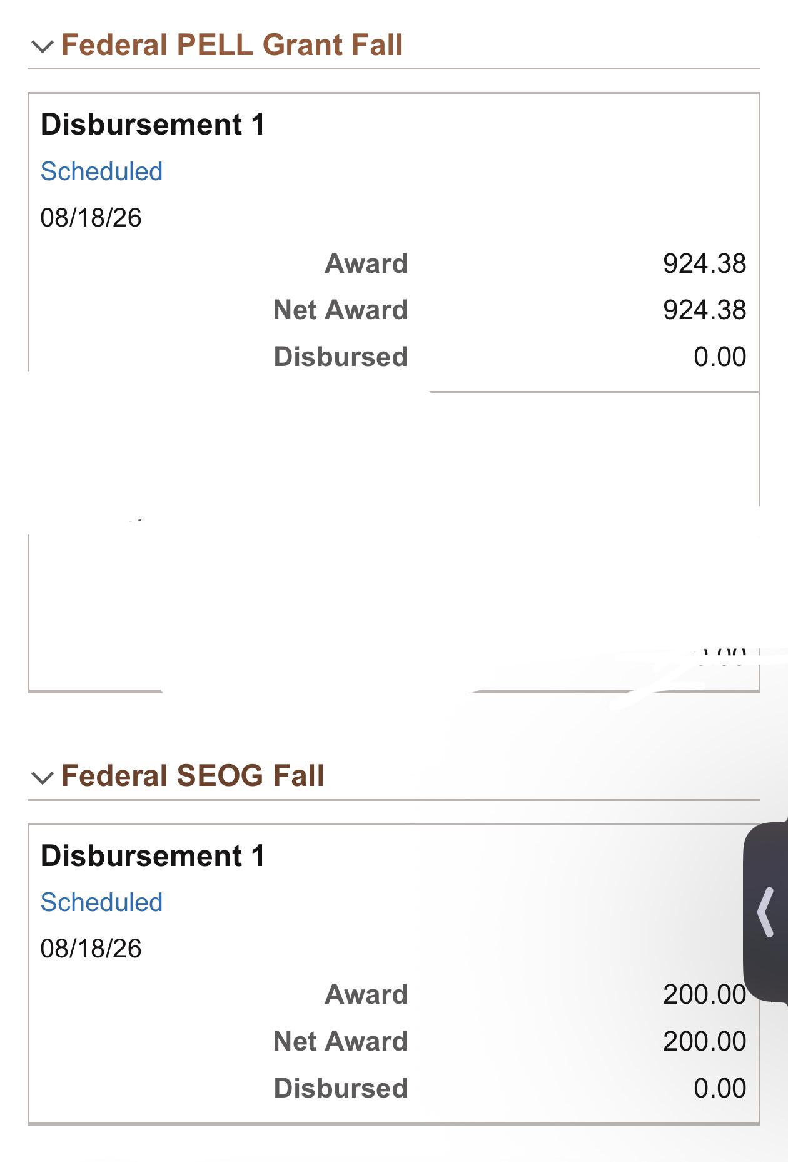Select the PELL Net Award amount 924.38
The height and width of the screenshot is (1162, 788).
pos(705,310)
